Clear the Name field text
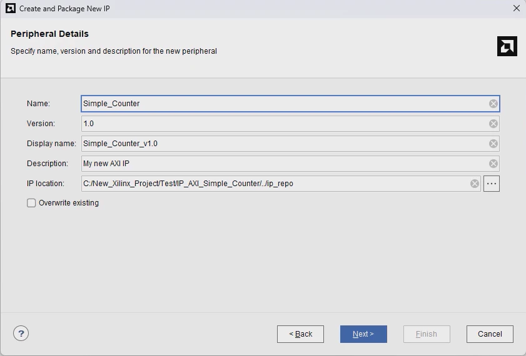 [493, 104]
